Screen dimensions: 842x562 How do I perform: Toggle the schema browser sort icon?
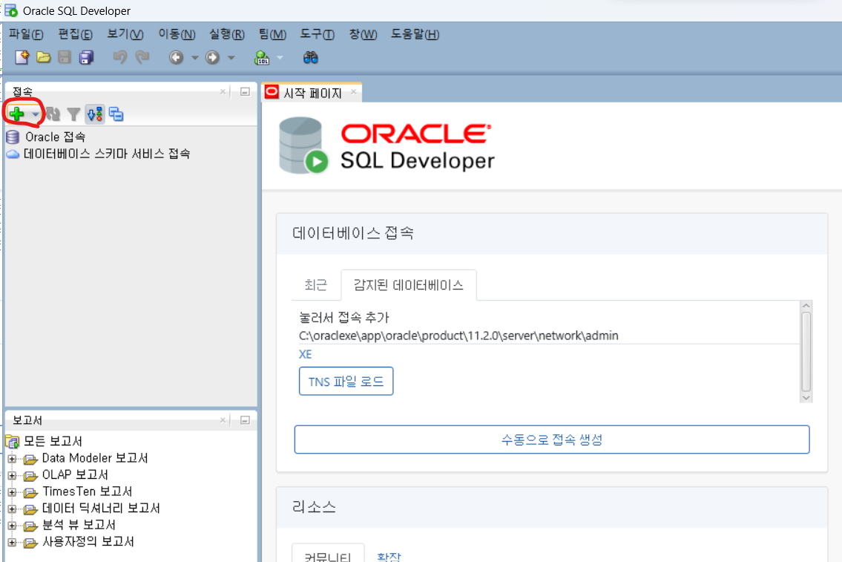point(95,114)
